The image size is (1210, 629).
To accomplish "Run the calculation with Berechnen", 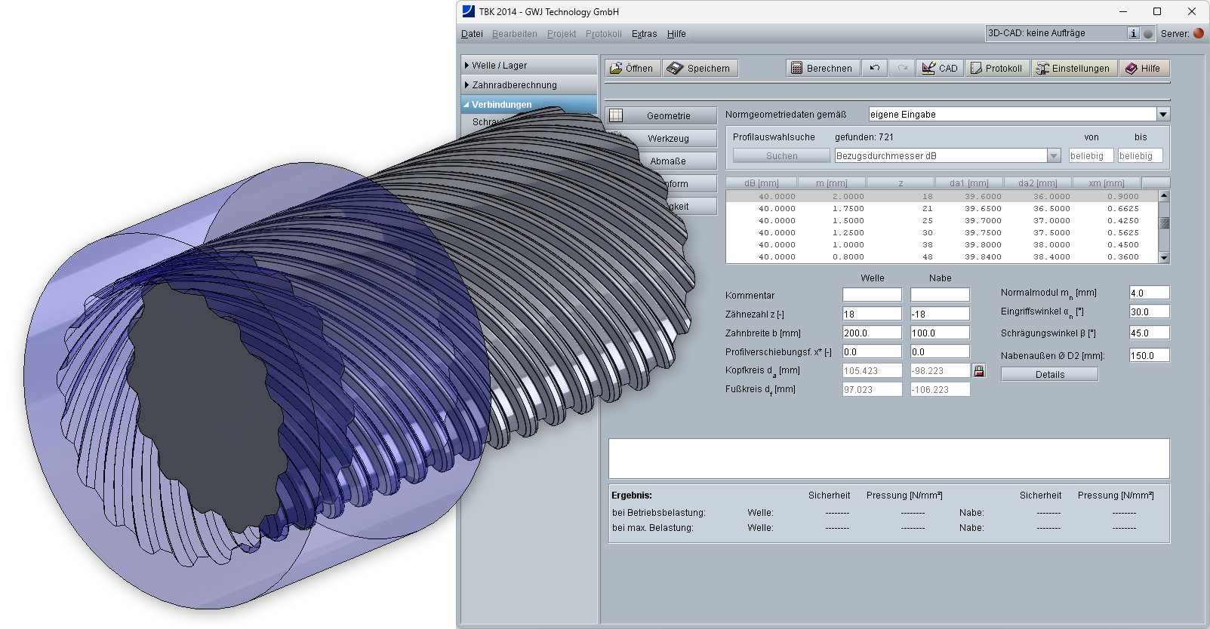I will [x=821, y=69].
